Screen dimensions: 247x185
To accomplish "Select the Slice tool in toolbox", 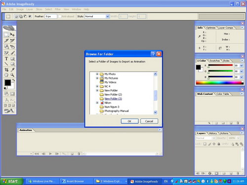I will click(6, 40).
